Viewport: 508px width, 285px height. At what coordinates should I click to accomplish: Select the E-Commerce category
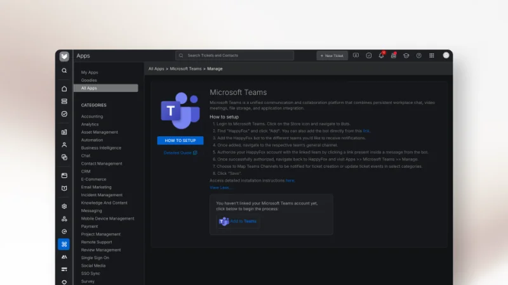[93, 179]
